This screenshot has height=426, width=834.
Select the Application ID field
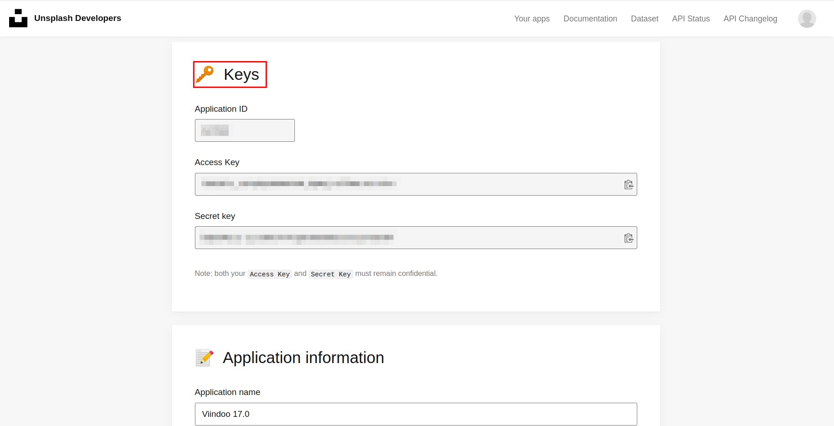pyautogui.click(x=245, y=130)
